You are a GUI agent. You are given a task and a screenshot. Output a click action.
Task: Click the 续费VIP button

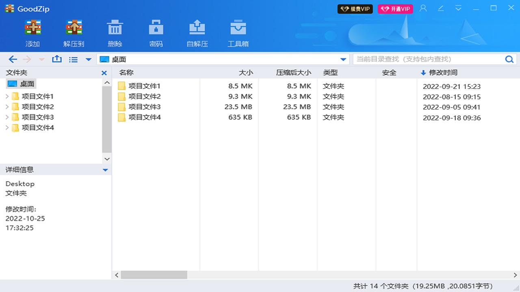355,8
